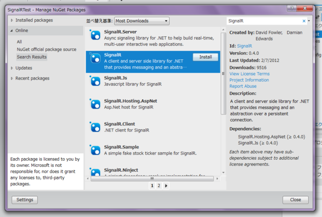
Task: Click 'Javascript library for SignalR' description
Action: click(133, 84)
